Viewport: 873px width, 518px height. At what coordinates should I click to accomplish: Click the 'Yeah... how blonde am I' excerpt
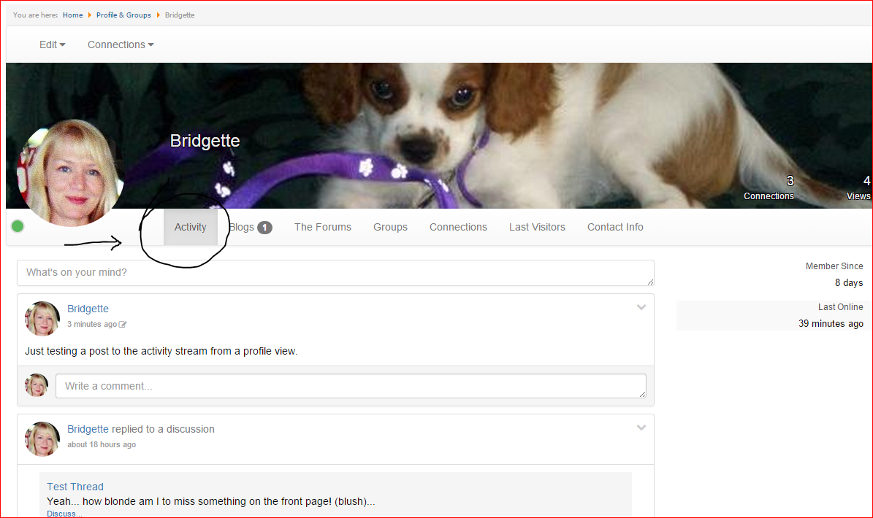(211, 501)
